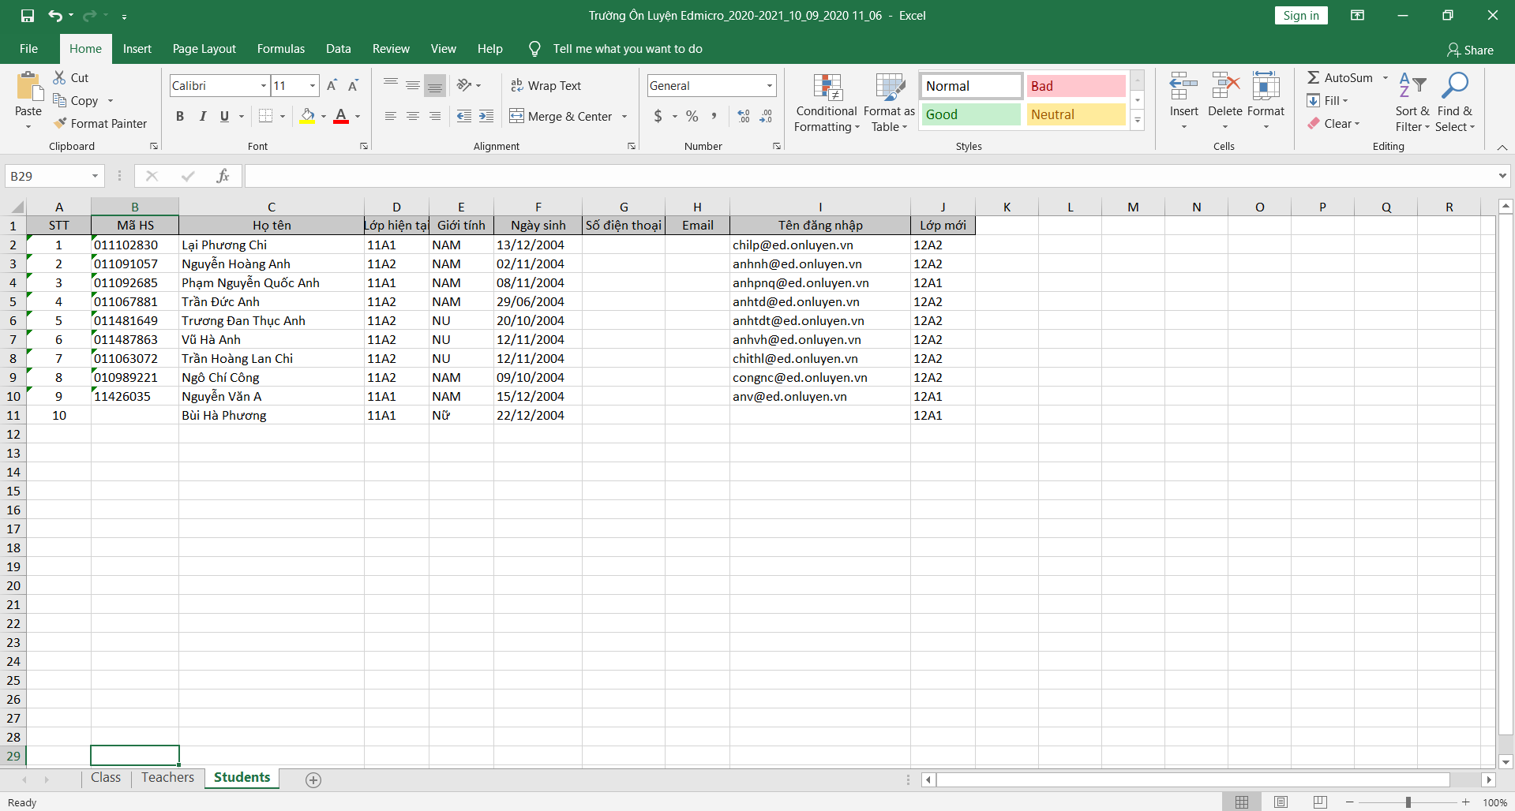Switch to the Teachers sheet tab
The height and width of the screenshot is (811, 1515).
168,778
